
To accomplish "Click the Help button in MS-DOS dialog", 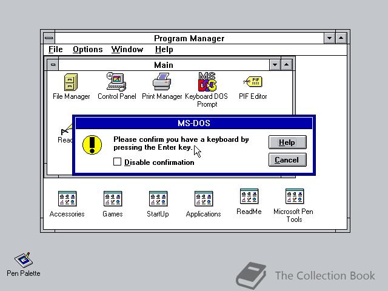I will (x=287, y=142).
